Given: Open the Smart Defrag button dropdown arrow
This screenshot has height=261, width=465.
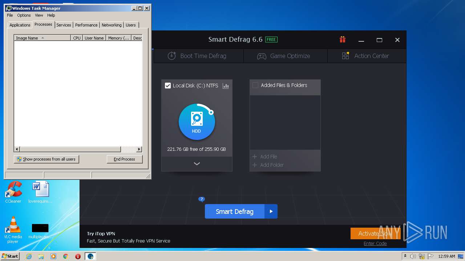Looking at the screenshot, I should tap(271, 211).
